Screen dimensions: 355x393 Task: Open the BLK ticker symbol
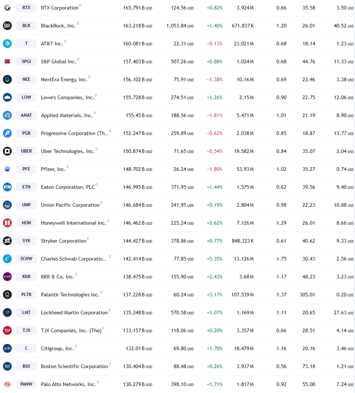click(26, 26)
